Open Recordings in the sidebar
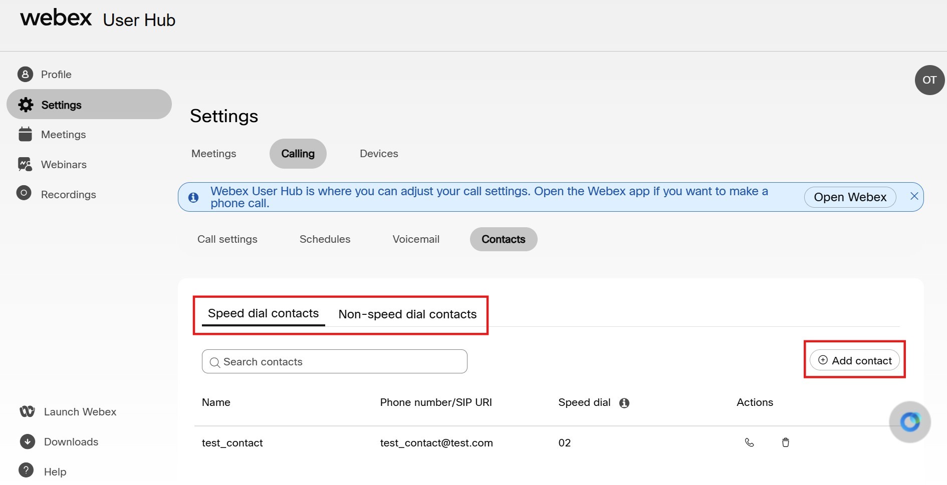Viewport: 947px width, 485px height. pos(68,195)
